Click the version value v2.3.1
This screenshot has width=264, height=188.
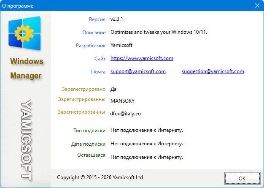coord(117,19)
